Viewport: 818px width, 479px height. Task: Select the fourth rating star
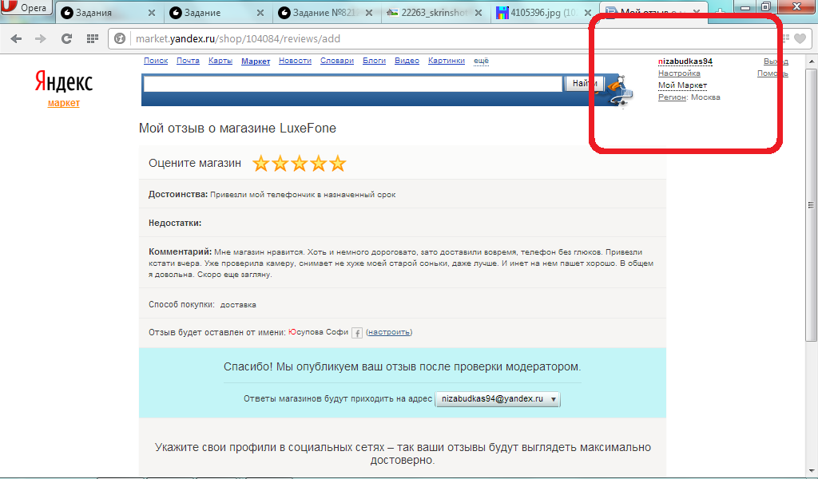(318, 163)
